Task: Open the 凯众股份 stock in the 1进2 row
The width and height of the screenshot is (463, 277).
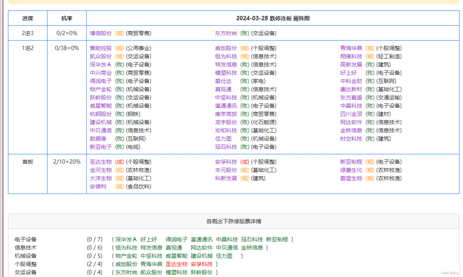Action: point(101,56)
